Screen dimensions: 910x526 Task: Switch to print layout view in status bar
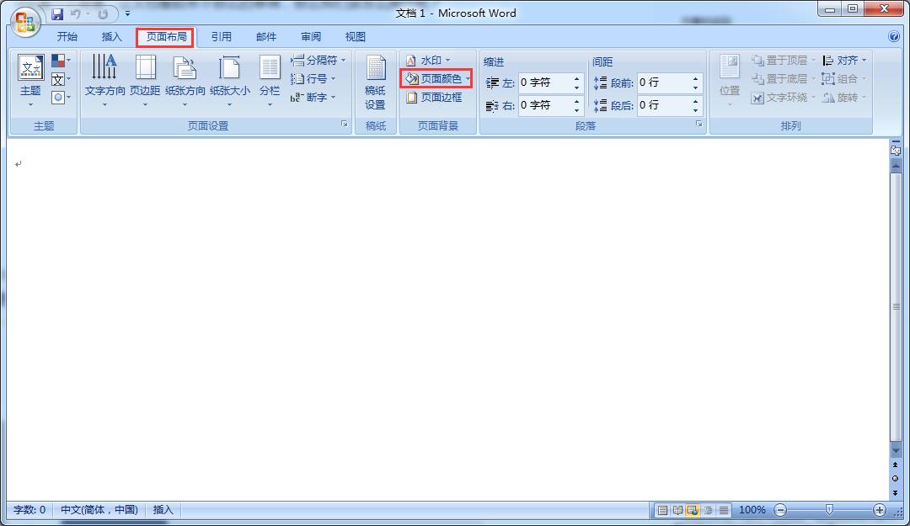[663, 510]
